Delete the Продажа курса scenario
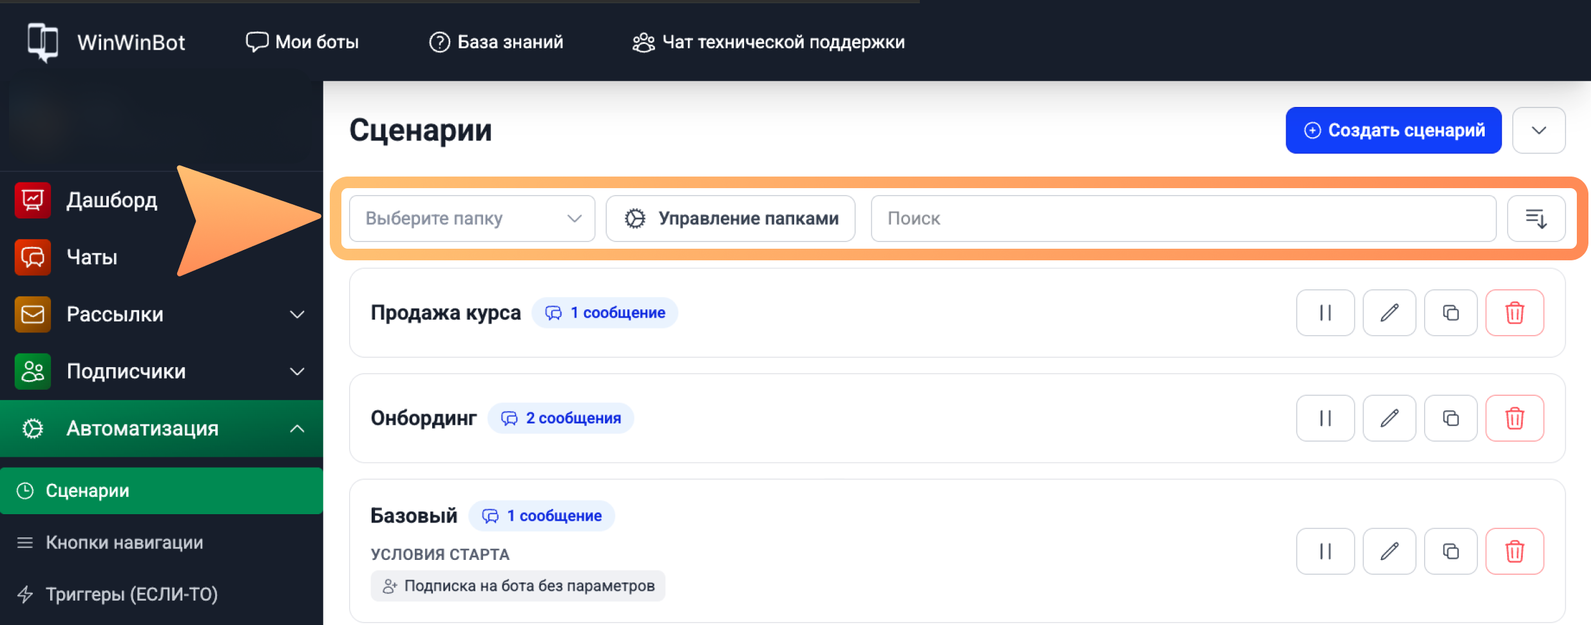1591x625 pixels. point(1514,313)
